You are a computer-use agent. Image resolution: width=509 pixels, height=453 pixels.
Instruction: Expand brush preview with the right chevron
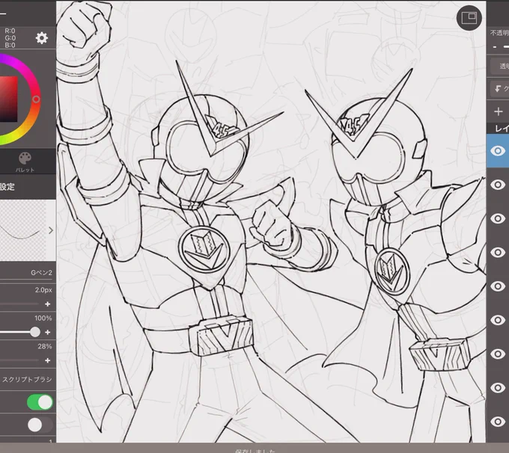pos(51,230)
